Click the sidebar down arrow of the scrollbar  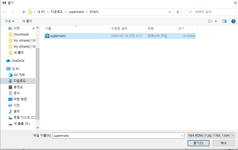click(38, 128)
